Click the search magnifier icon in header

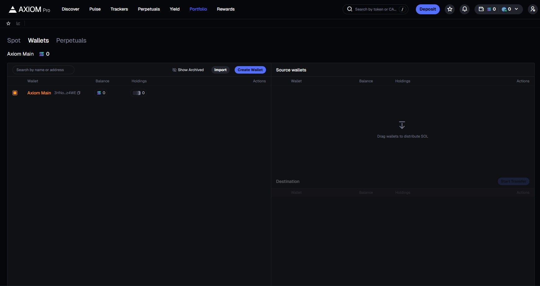click(x=349, y=9)
